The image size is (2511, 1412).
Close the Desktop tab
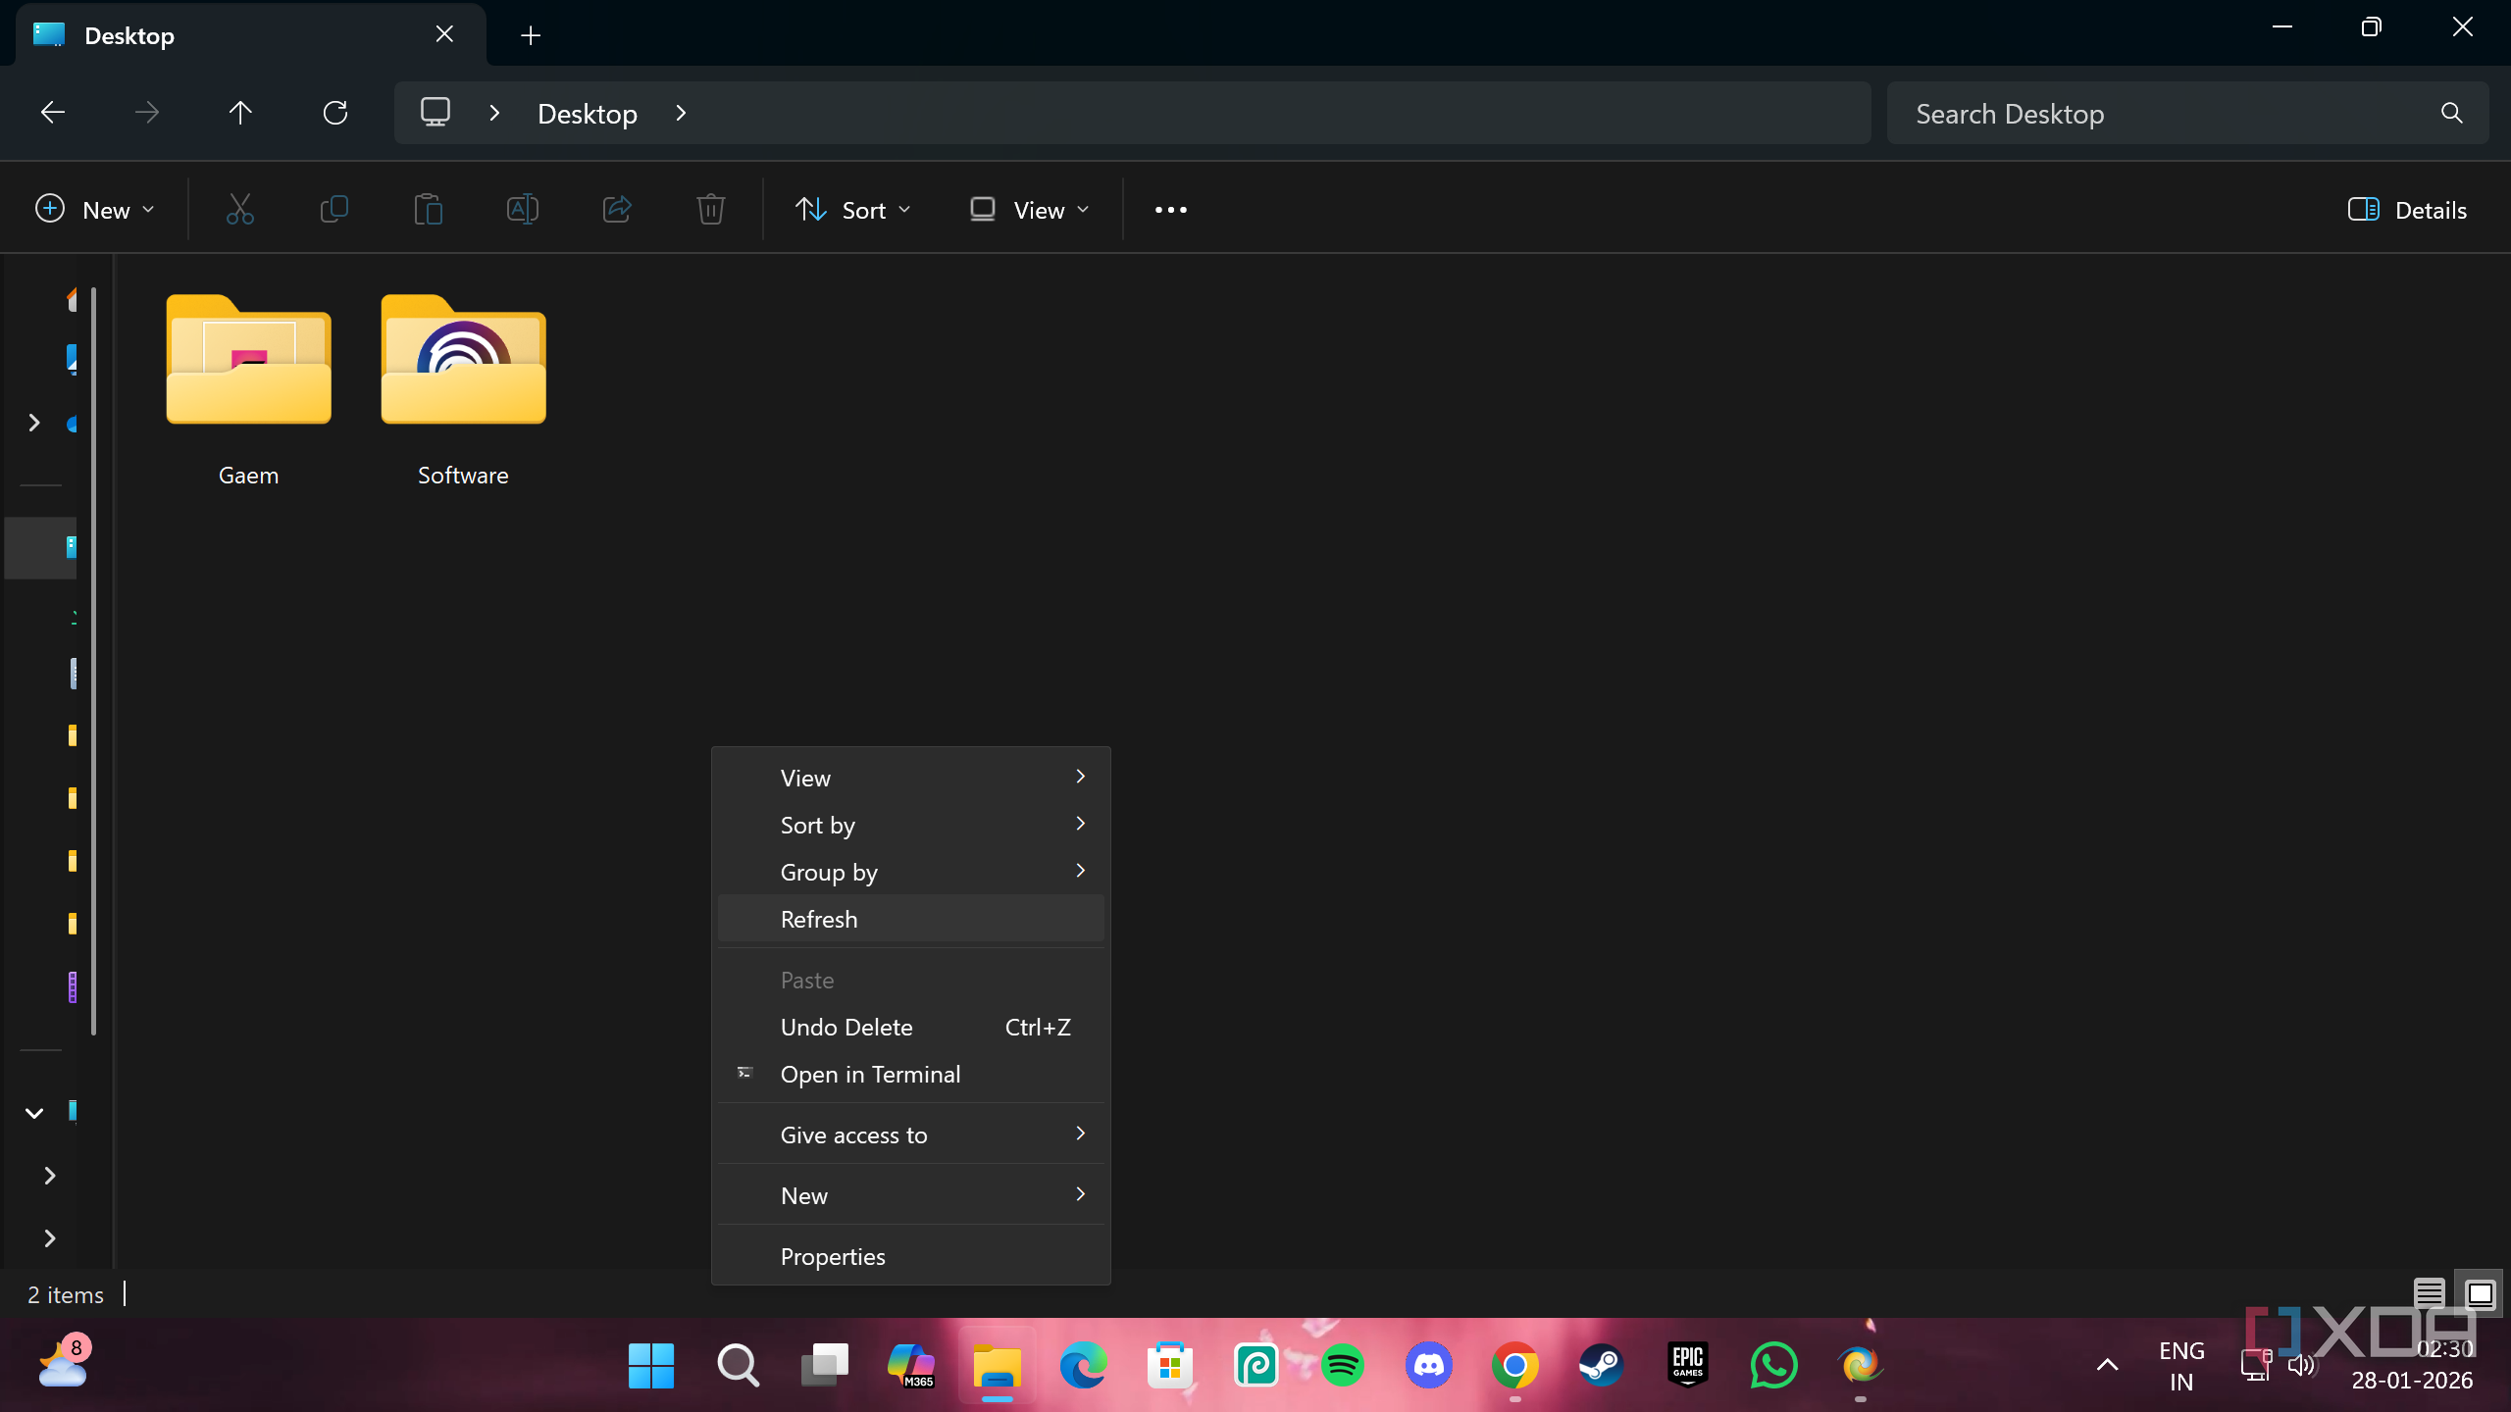(x=444, y=34)
